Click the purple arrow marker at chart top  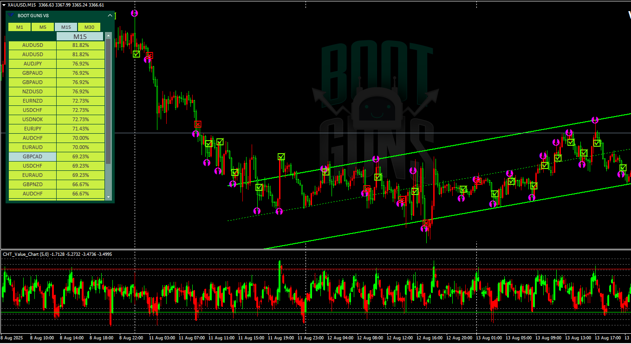point(135,13)
